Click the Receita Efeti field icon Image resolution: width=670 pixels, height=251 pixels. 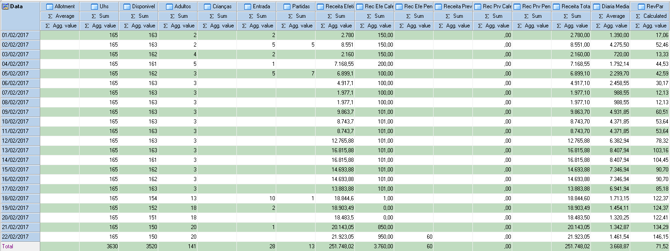(x=320, y=6)
